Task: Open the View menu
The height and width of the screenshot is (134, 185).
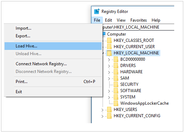Action: [x=121, y=20]
